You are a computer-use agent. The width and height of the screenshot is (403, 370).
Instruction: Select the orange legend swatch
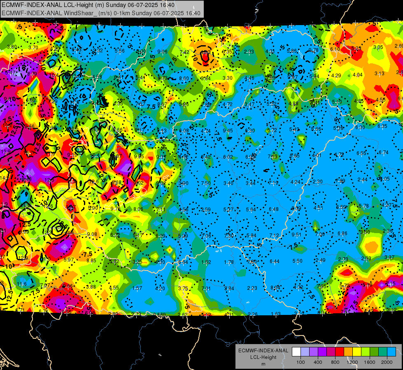348,352
